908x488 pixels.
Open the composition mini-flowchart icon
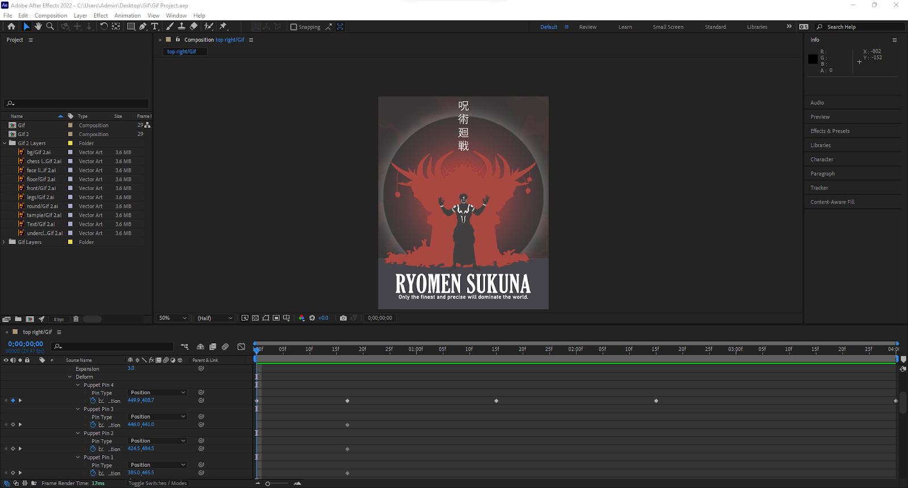185,346
